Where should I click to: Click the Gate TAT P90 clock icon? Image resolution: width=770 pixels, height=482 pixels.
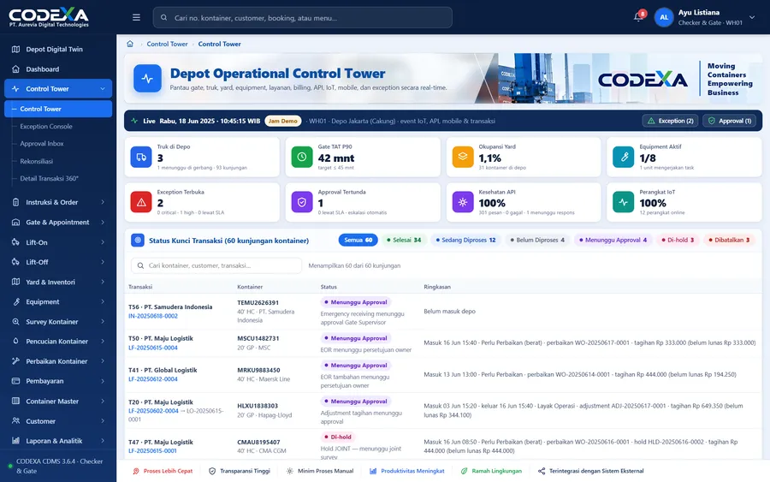(x=302, y=158)
